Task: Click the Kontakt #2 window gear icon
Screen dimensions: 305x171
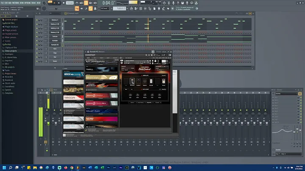Action: [88, 52]
